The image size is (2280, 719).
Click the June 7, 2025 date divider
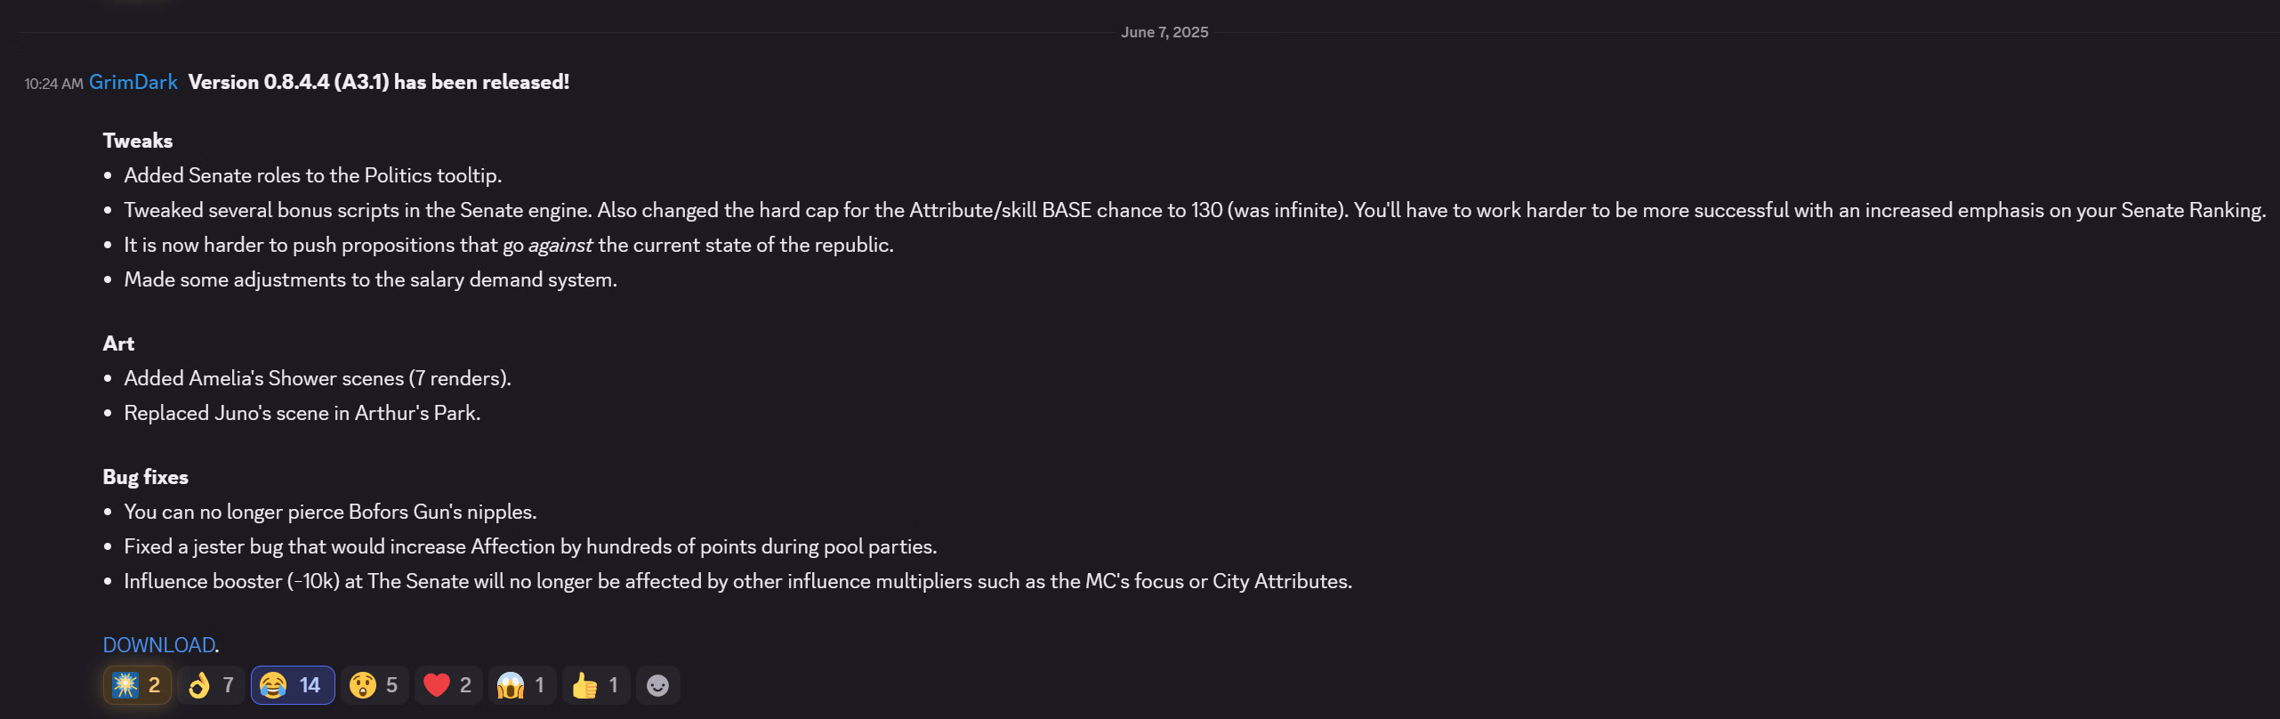1164,32
